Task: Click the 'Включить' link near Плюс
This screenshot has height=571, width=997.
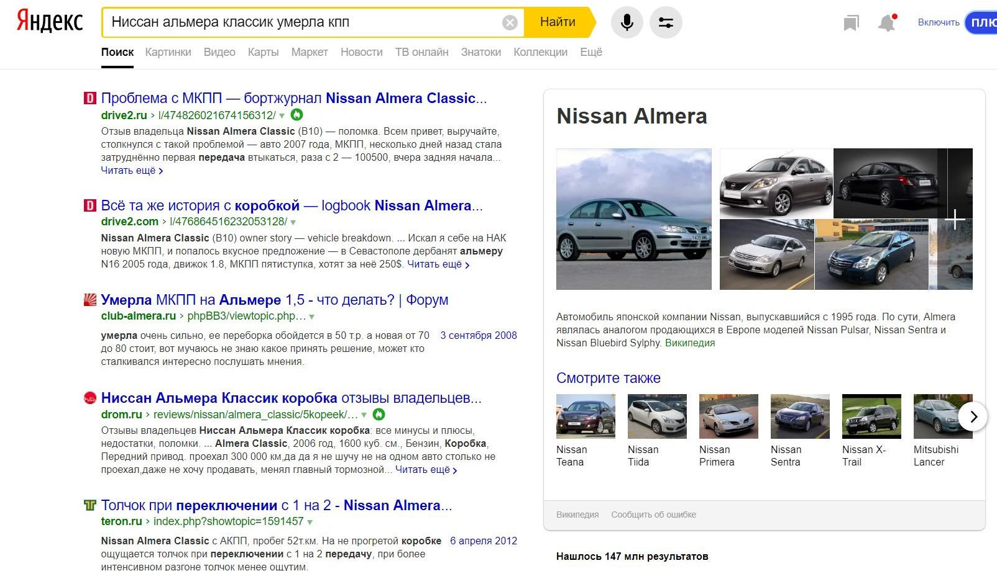Action: [x=939, y=22]
